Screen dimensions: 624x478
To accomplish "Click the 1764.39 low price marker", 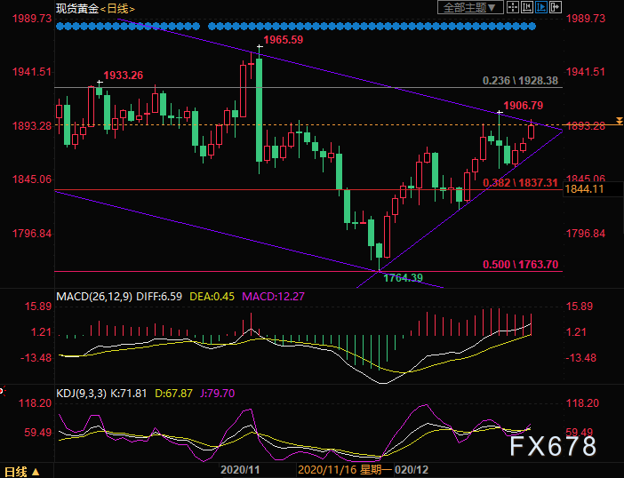I will pyautogui.click(x=402, y=278).
